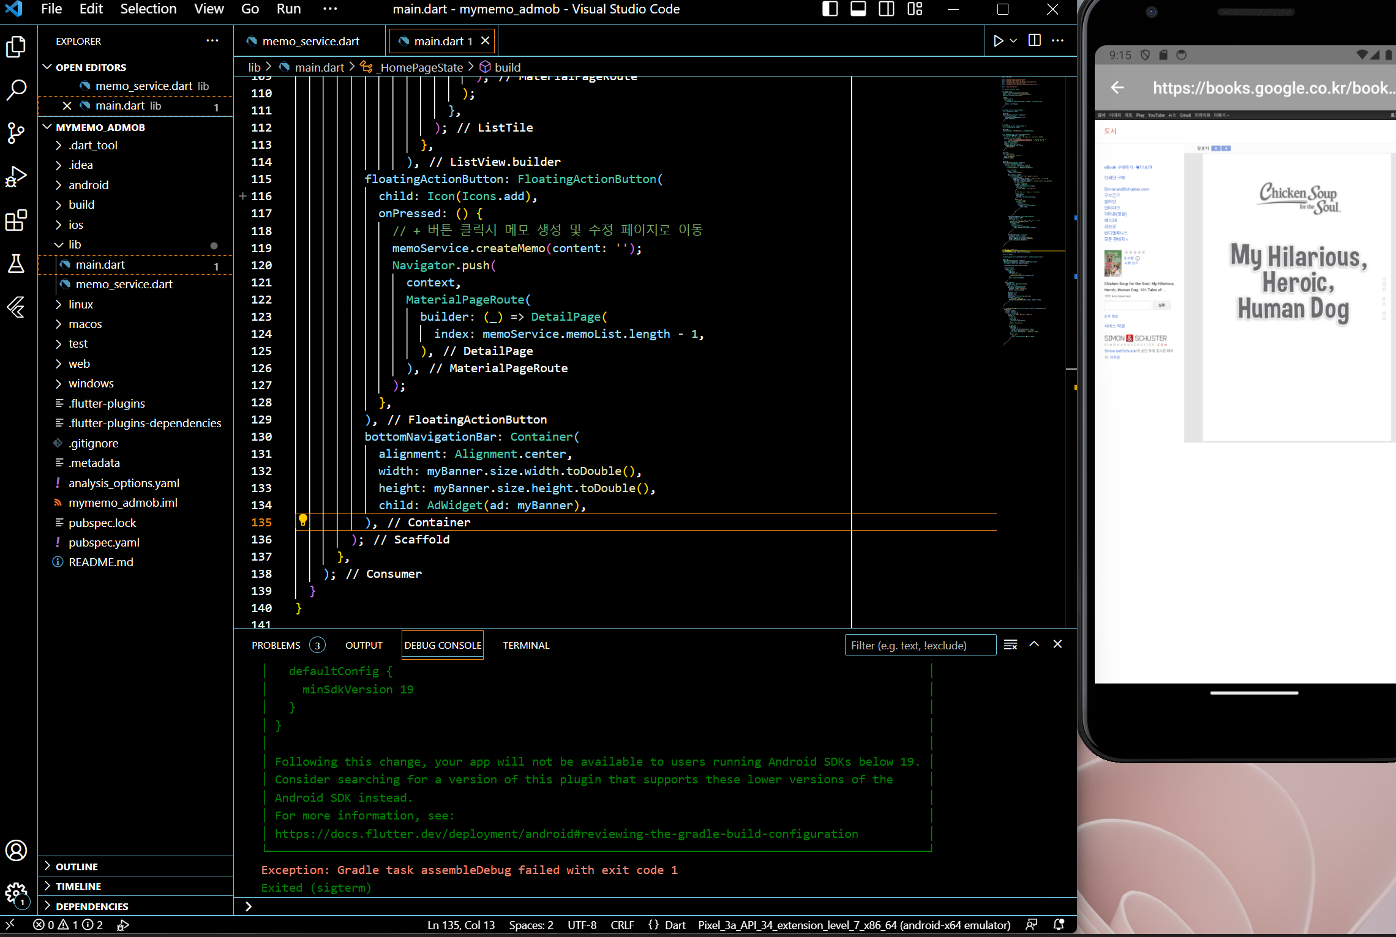
Task: Open errors and warnings status indicator
Action: pyautogui.click(x=67, y=925)
